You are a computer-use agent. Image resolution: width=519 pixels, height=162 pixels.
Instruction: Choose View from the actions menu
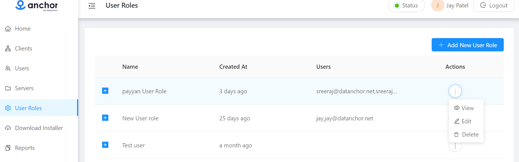[464, 108]
